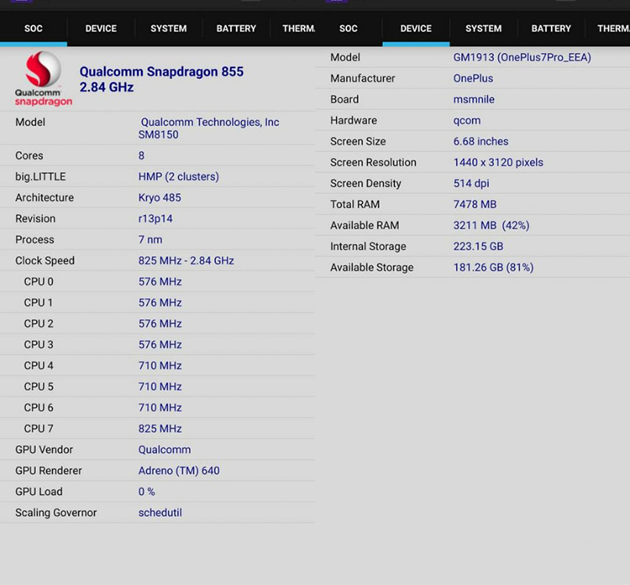Click the CPU 1 frequency 576 MHz
630x585 pixels.
click(160, 303)
